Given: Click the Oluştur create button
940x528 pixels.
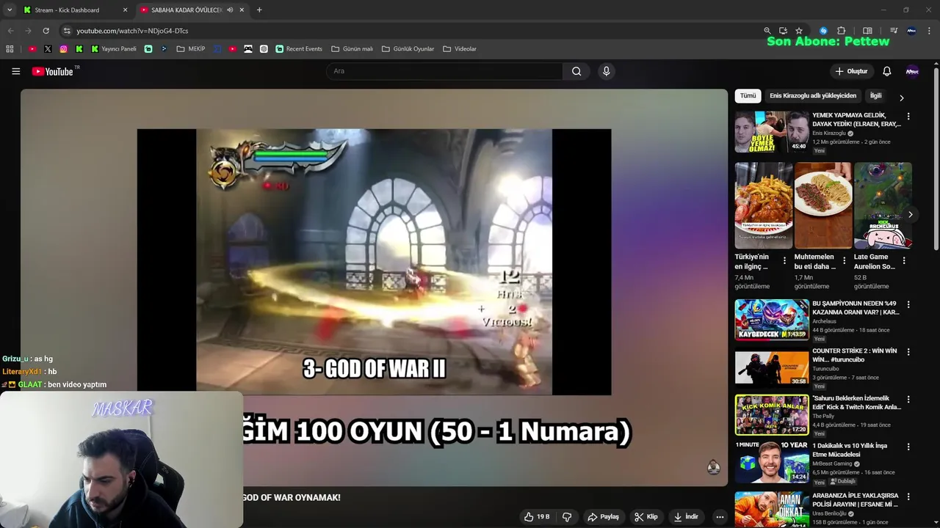Looking at the screenshot, I should point(852,71).
